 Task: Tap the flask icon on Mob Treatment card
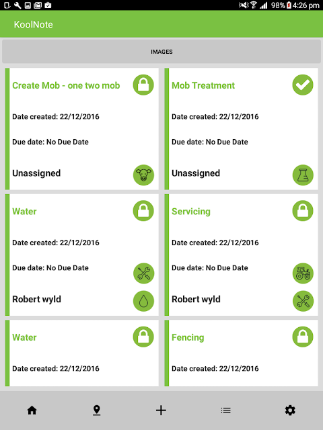pyautogui.click(x=303, y=175)
